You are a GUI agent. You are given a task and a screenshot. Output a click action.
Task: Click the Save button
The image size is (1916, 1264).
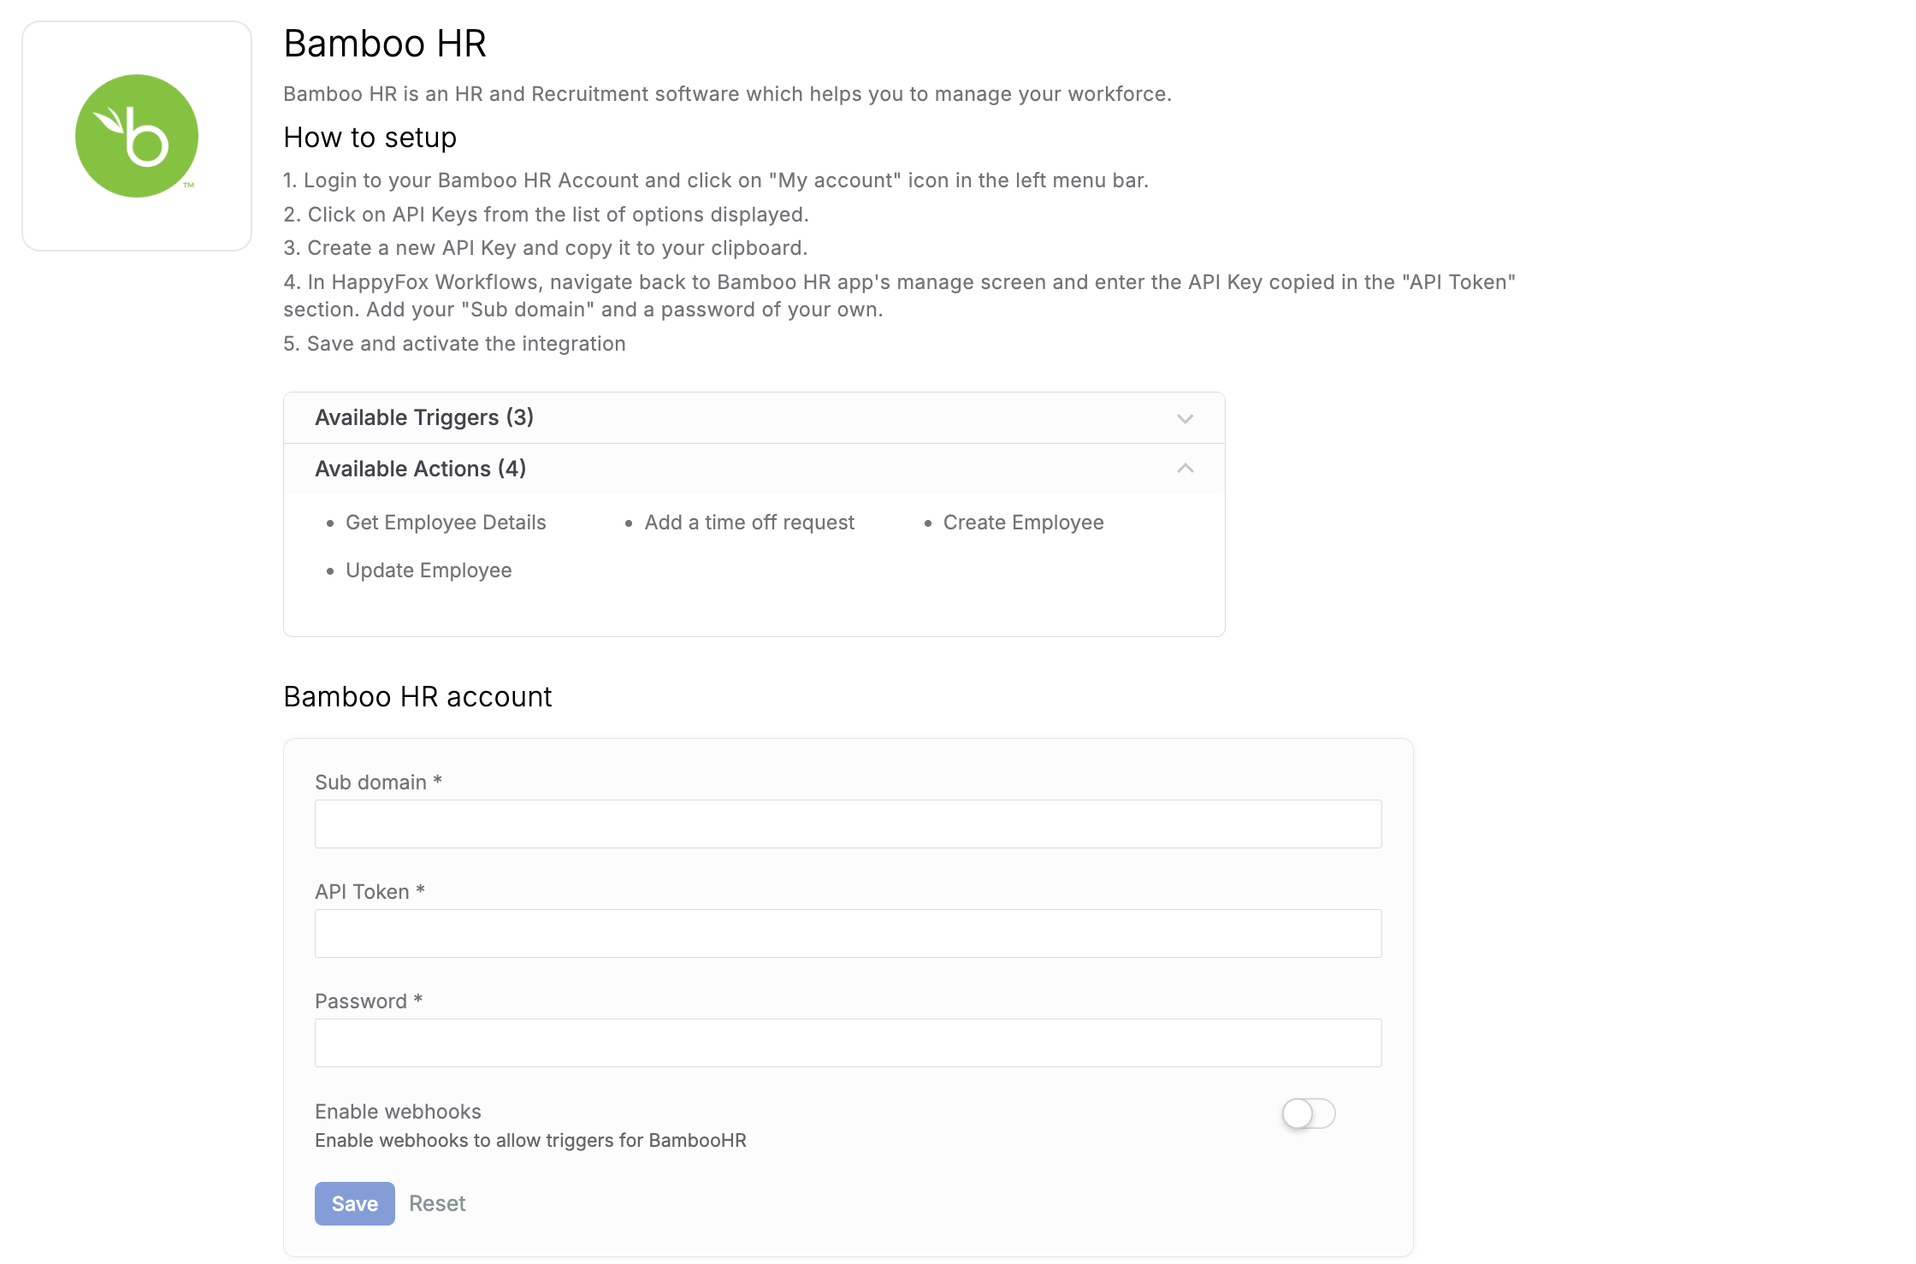[x=354, y=1203]
